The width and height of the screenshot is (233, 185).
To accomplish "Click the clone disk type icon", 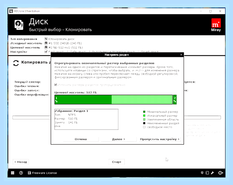I will coord(46,39).
